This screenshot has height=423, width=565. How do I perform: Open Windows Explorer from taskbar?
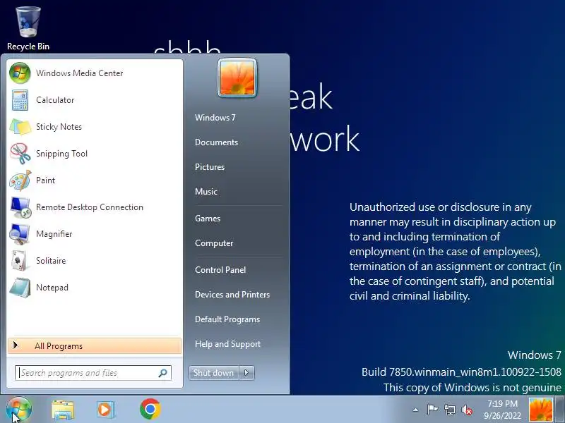pos(63,410)
